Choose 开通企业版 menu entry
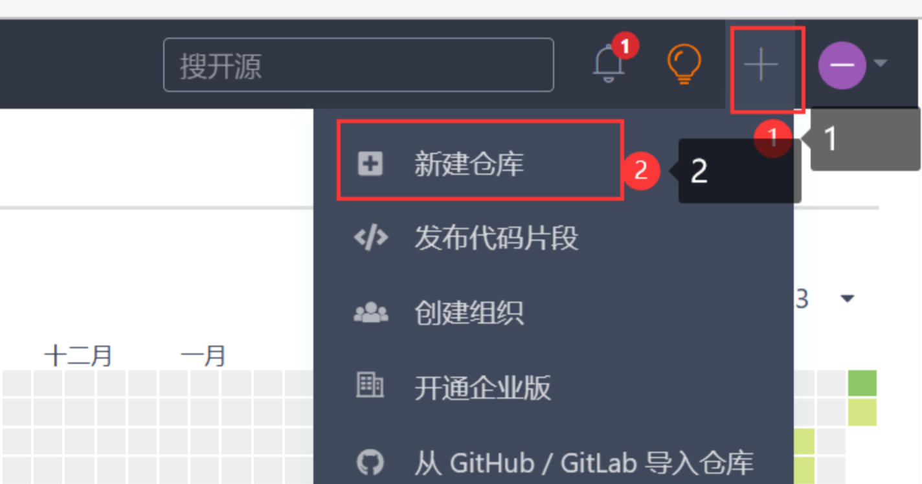Viewport: 922px width, 484px height. click(483, 388)
